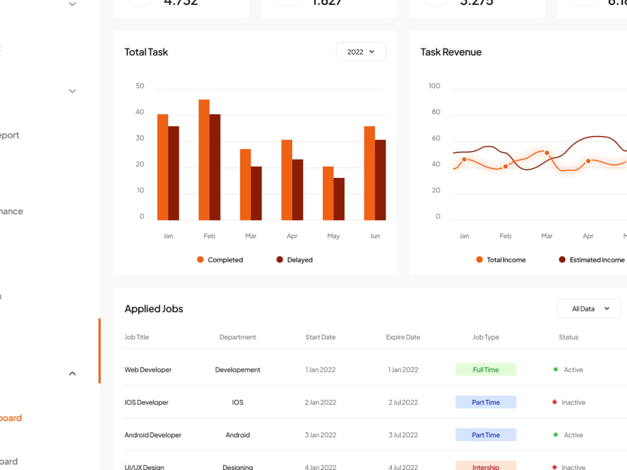This screenshot has width=627, height=470.
Task: Select the UI/UX Design job title
Action: point(144,467)
